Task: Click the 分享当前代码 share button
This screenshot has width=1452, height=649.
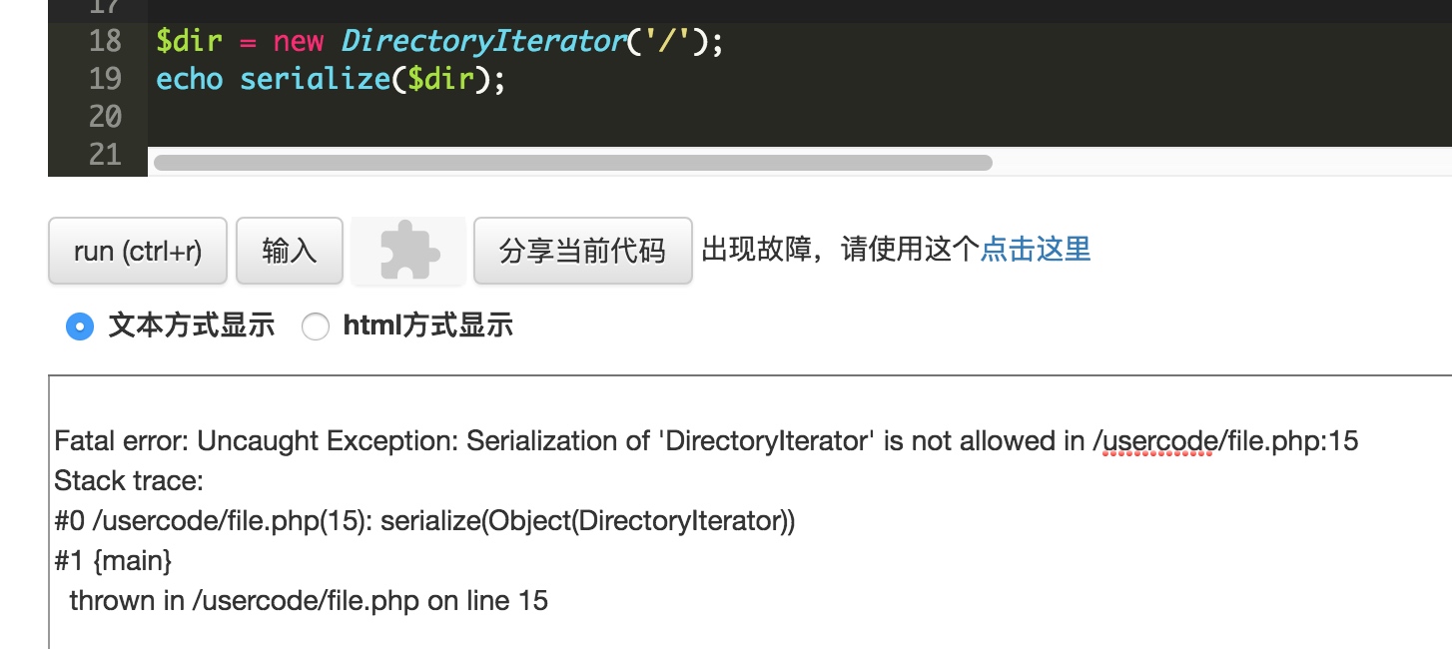Action: click(x=583, y=251)
